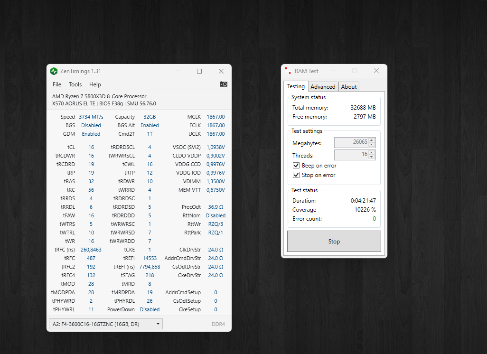The height and width of the screenshot is (354, 487).
Task: Maximize the ZenTimings window
Action: [x=199, y=71]
